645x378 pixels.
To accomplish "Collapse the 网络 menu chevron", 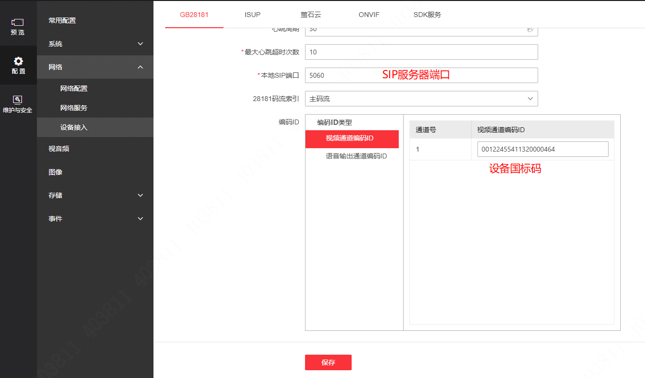I will point(140,67).
